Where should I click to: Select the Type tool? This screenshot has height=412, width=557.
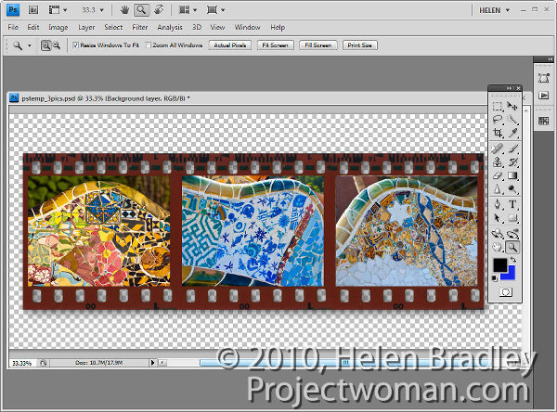[512, 204]
